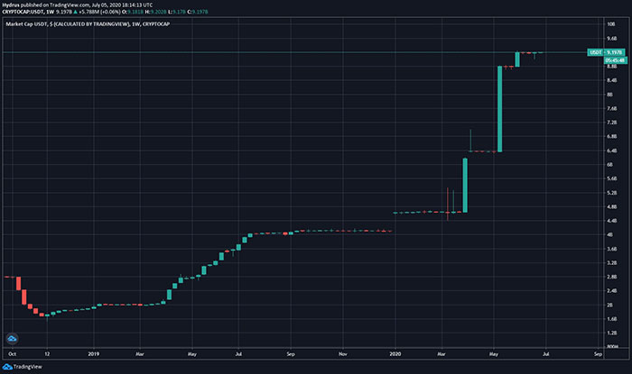Click the tallest green candle reaching 8.8B

click(x=500, y=109)
